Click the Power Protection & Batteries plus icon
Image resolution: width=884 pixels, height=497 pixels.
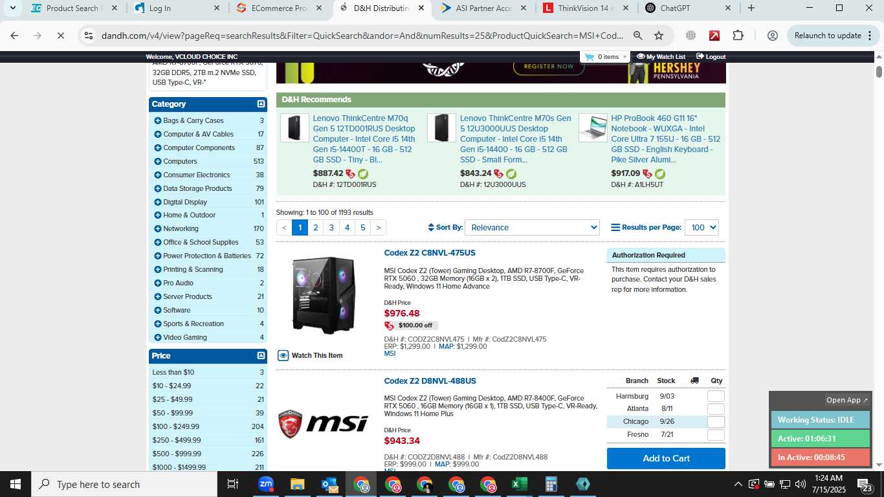[x=158, y=256]
